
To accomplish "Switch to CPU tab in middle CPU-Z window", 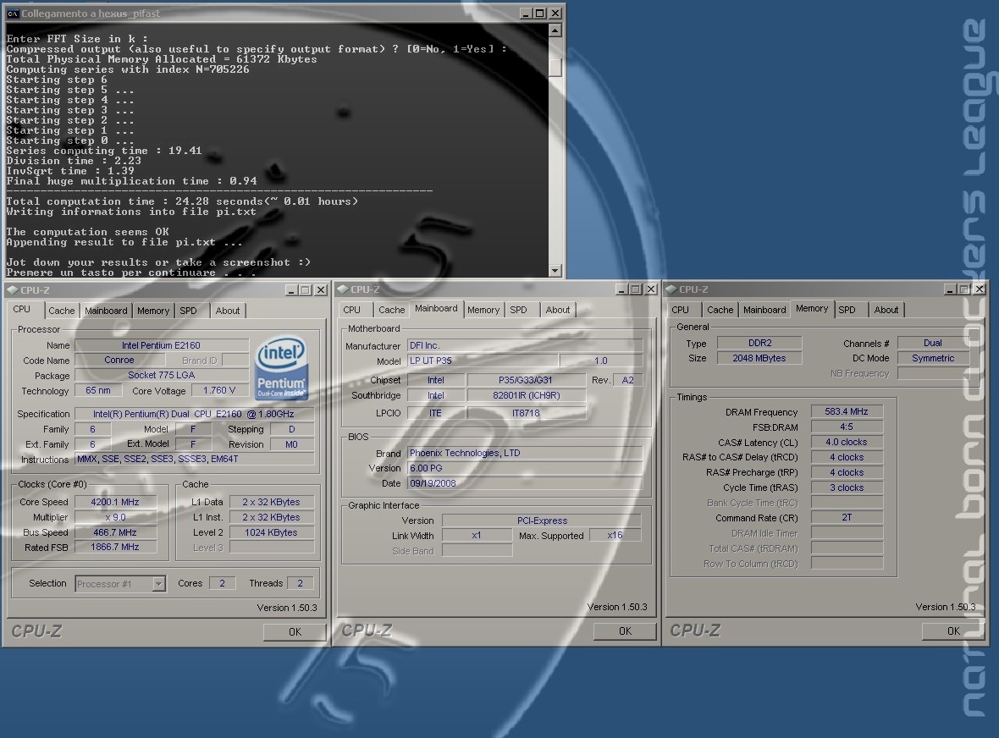I will pyautogui.click(x=351, y=310).
